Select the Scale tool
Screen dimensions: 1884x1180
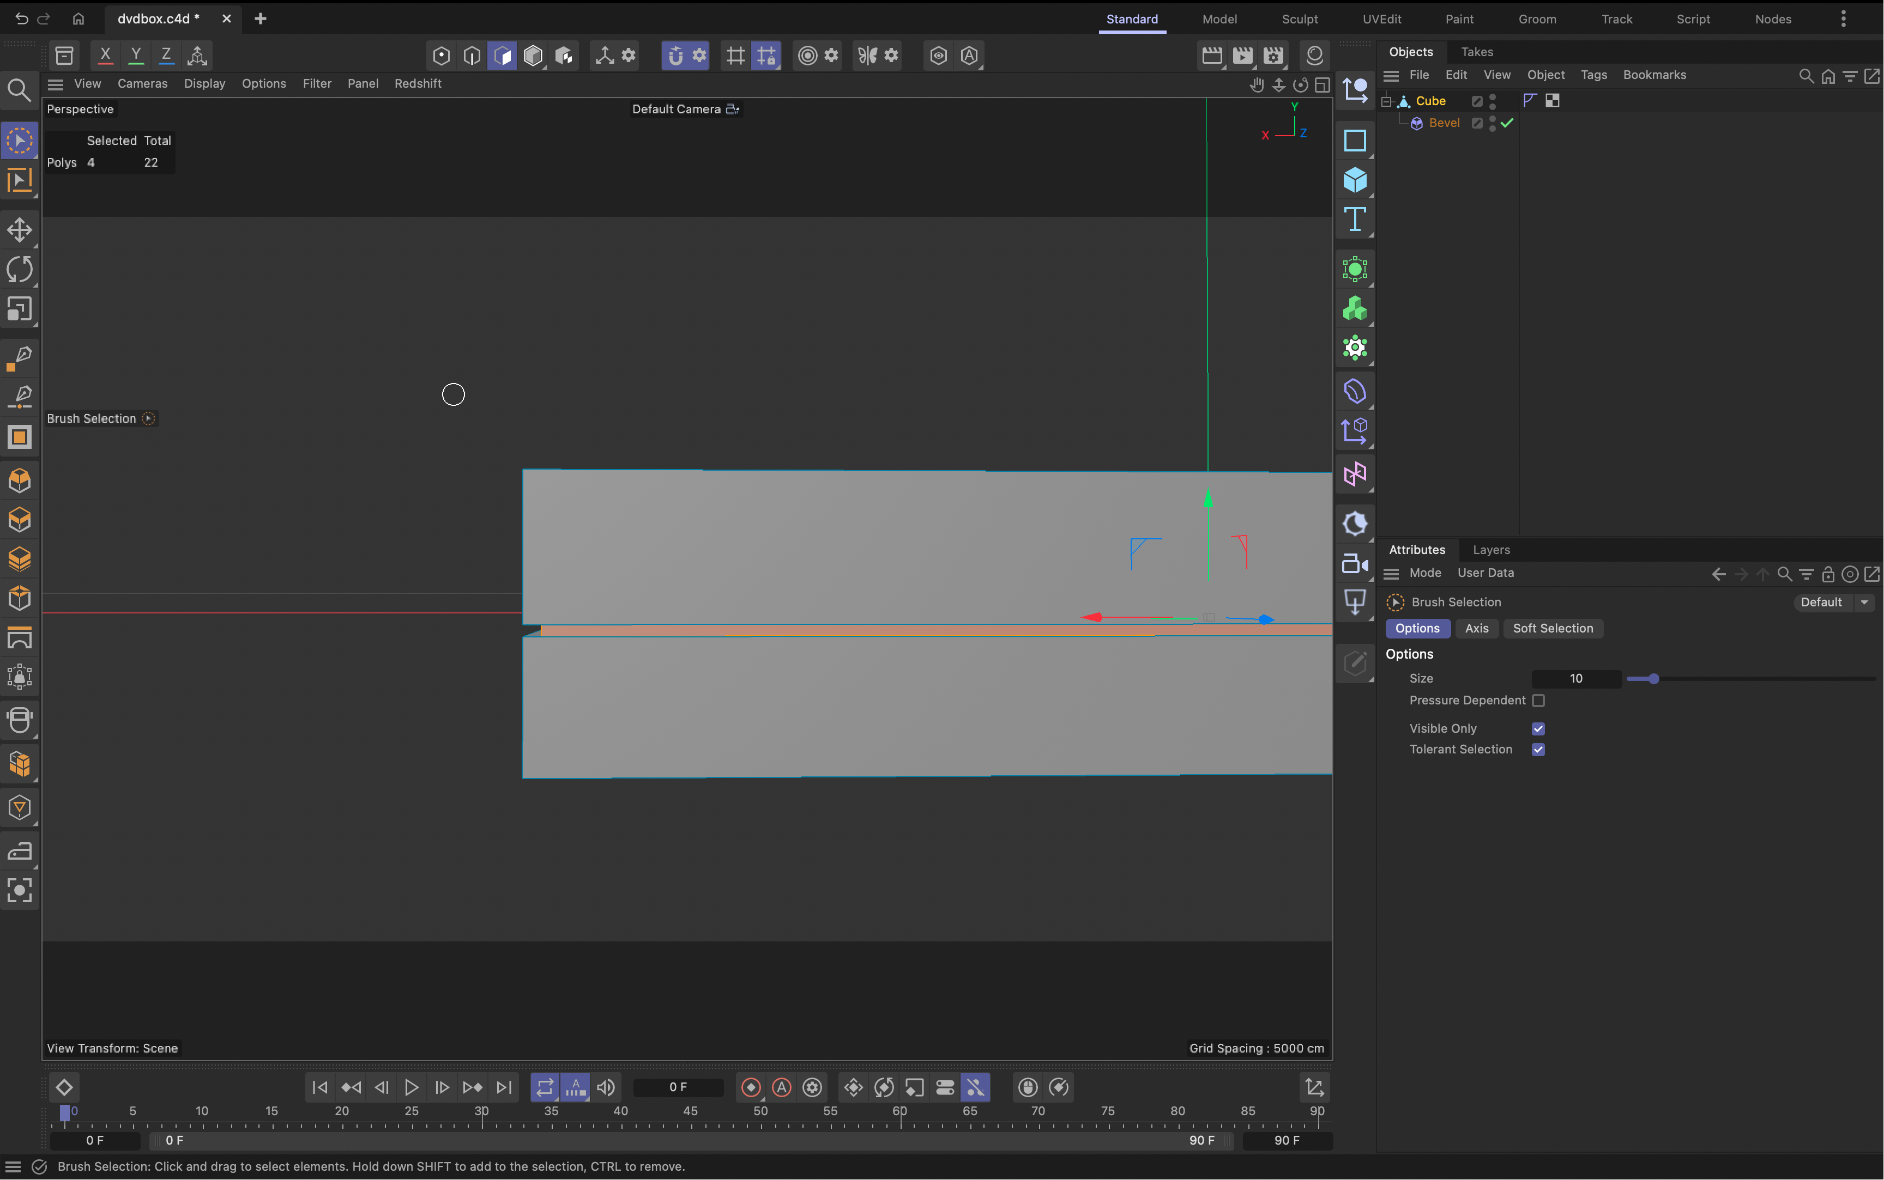tap(20, 309)
